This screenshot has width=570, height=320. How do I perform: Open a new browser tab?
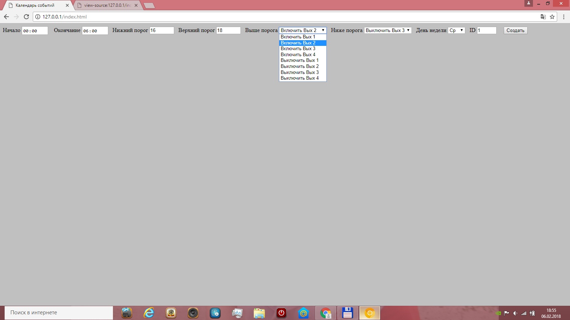[149, 5]
